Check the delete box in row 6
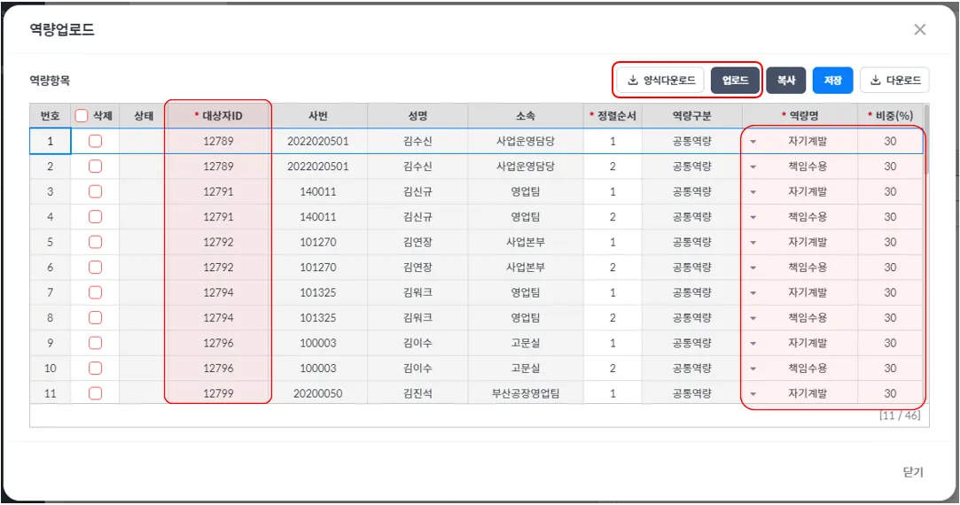Screen dimensions: 960x505 tap(95, 268)
